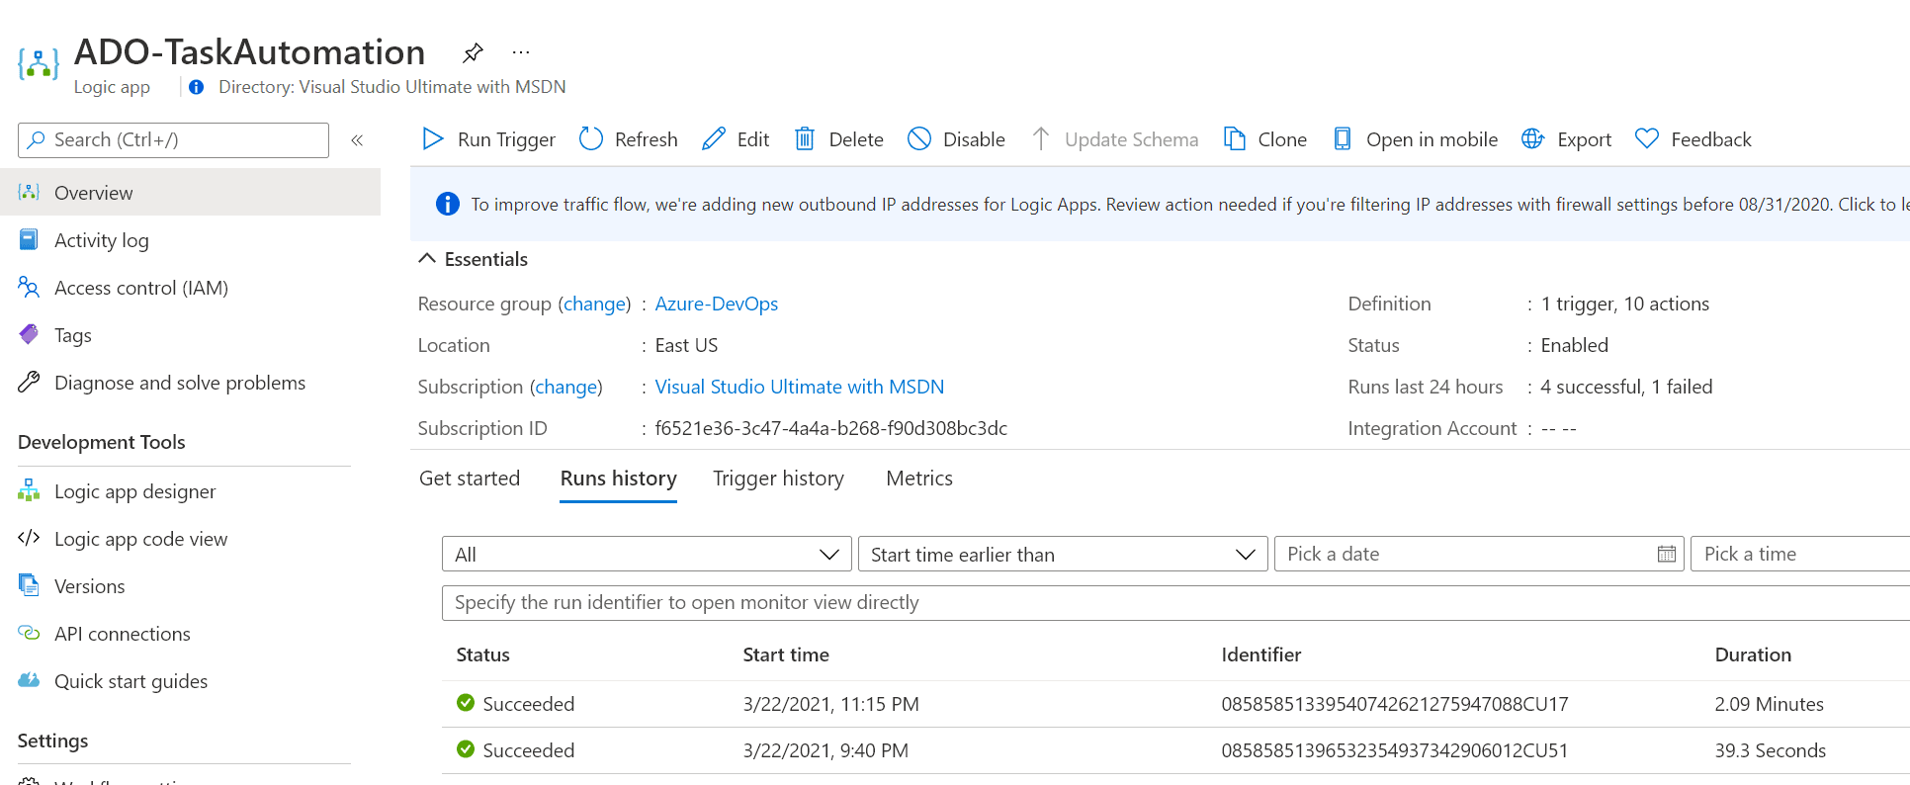Click the Edit pencil icon
The height and width of the screenshot is (785, 1910).
(x=714, y=139)
